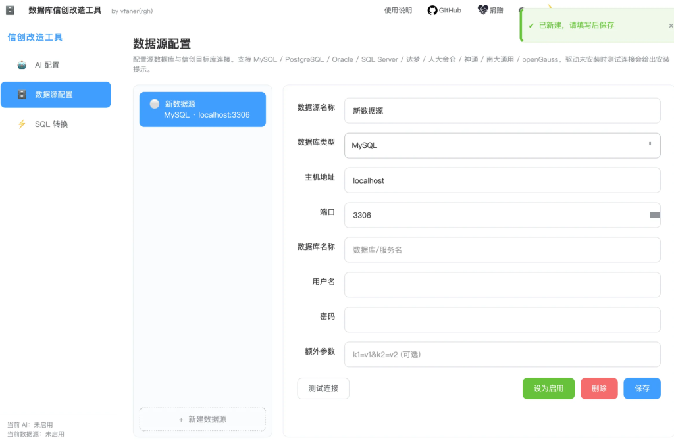Open the 数据库类型 MySQL dropdown

pyautogui.click(x=502, y=145)
